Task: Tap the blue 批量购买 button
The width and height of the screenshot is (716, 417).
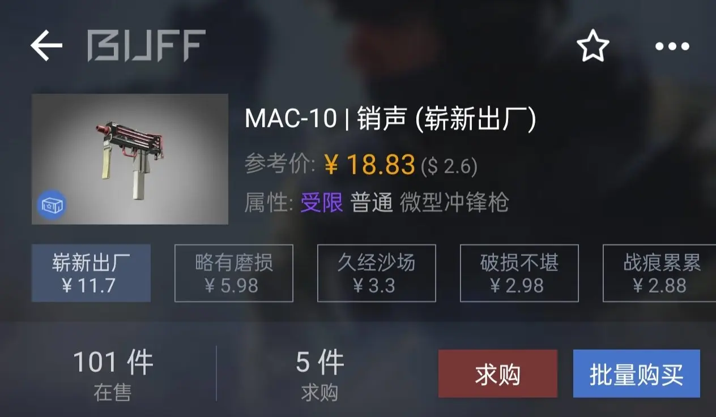Action: pos(637,374)
